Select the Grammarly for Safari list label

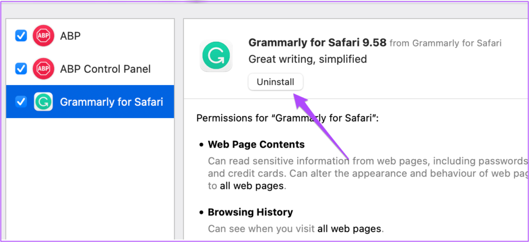tap(112, 102)
